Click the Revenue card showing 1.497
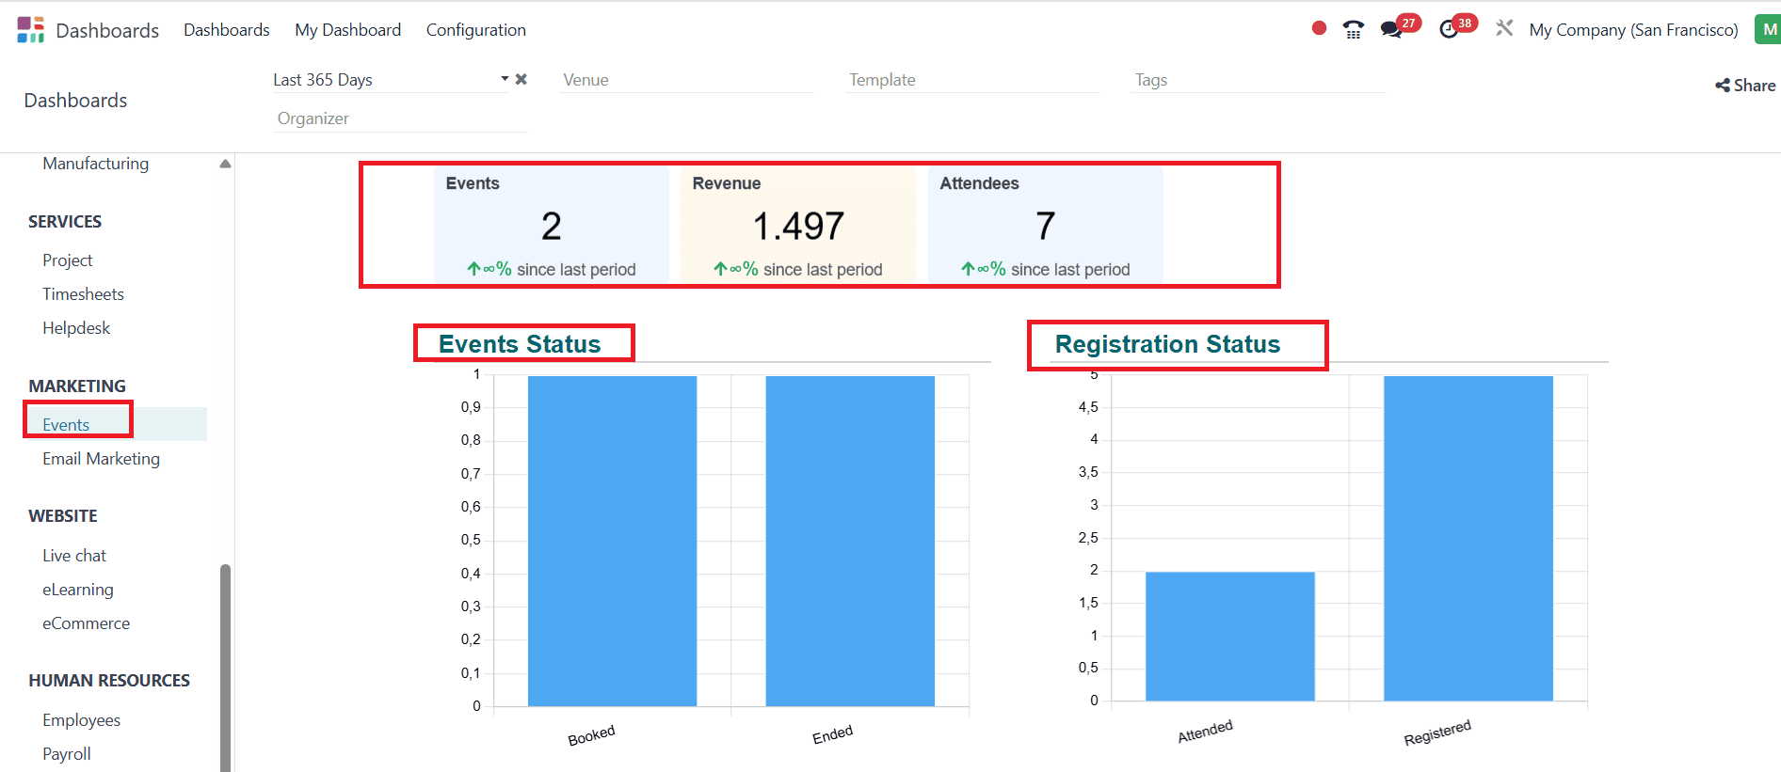Viewport: 1781px width, 772px height. click(798, 225)
